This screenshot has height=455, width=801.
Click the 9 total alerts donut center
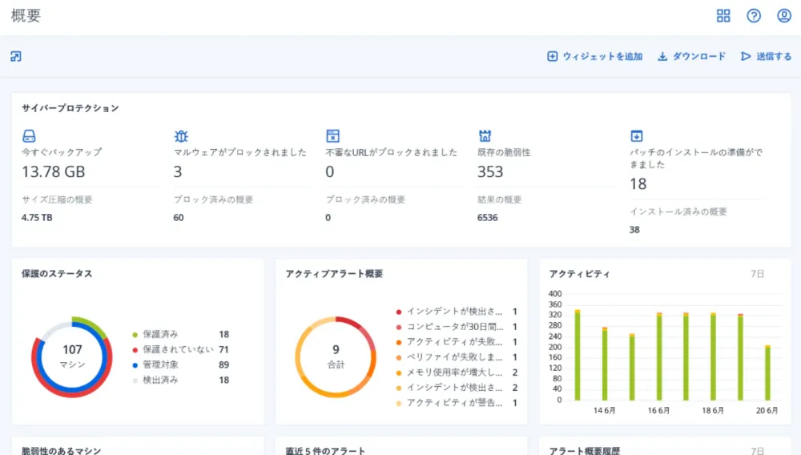coord(336,357)
